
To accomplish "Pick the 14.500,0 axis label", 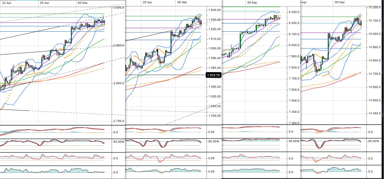I will pyautogui.click(x=374, y=100).
